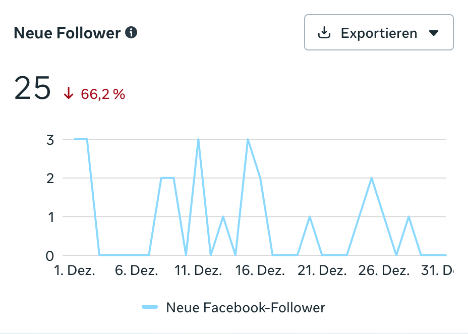
Task: Click the 21. Dez. axis label
Action: 322,271
